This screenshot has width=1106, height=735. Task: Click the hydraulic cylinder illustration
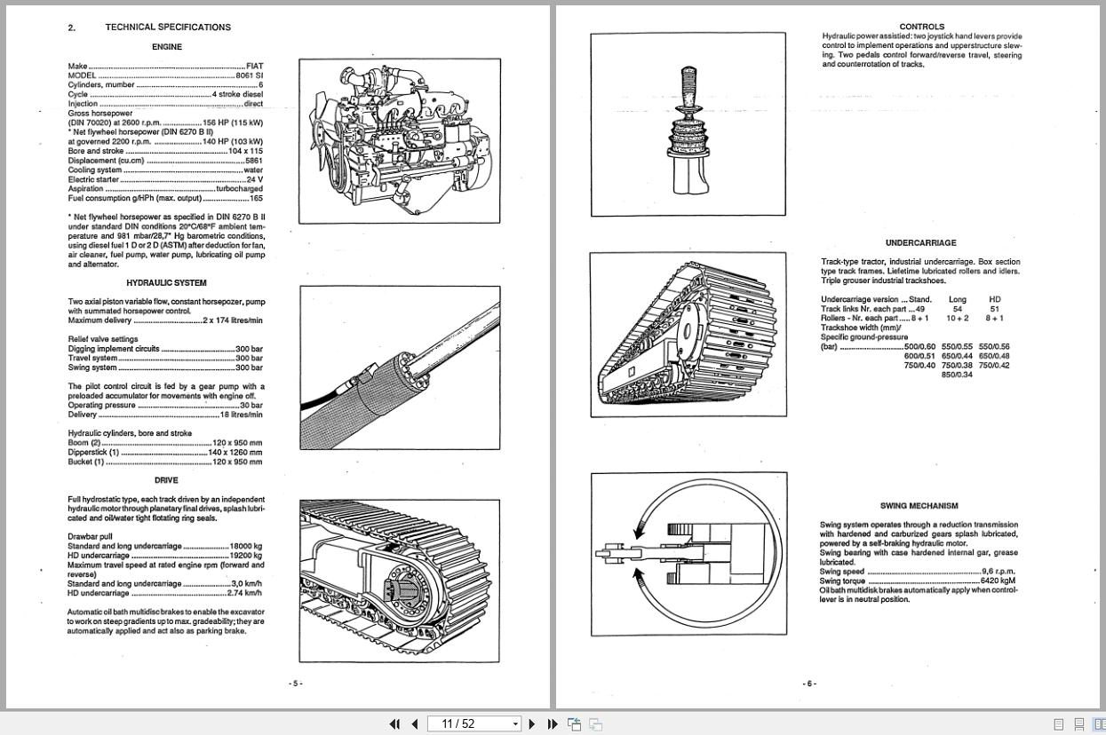coord(400,367)
